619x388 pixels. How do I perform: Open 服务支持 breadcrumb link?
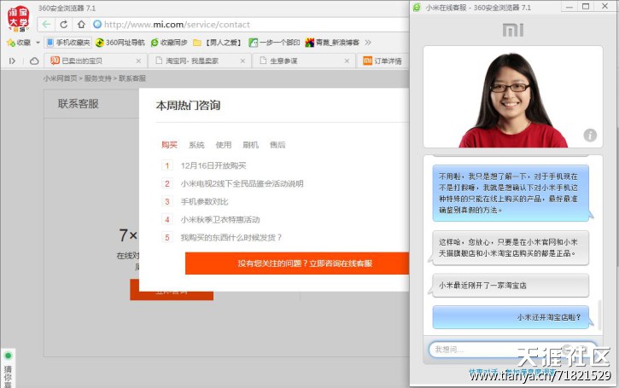98,78
